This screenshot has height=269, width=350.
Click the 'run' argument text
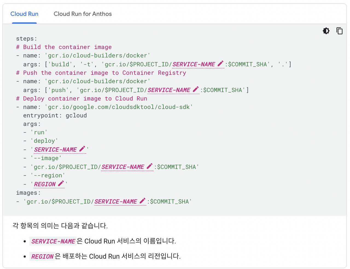point(39,132)
